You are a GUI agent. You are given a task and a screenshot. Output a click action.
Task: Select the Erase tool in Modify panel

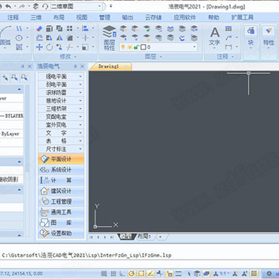point(40,29)
